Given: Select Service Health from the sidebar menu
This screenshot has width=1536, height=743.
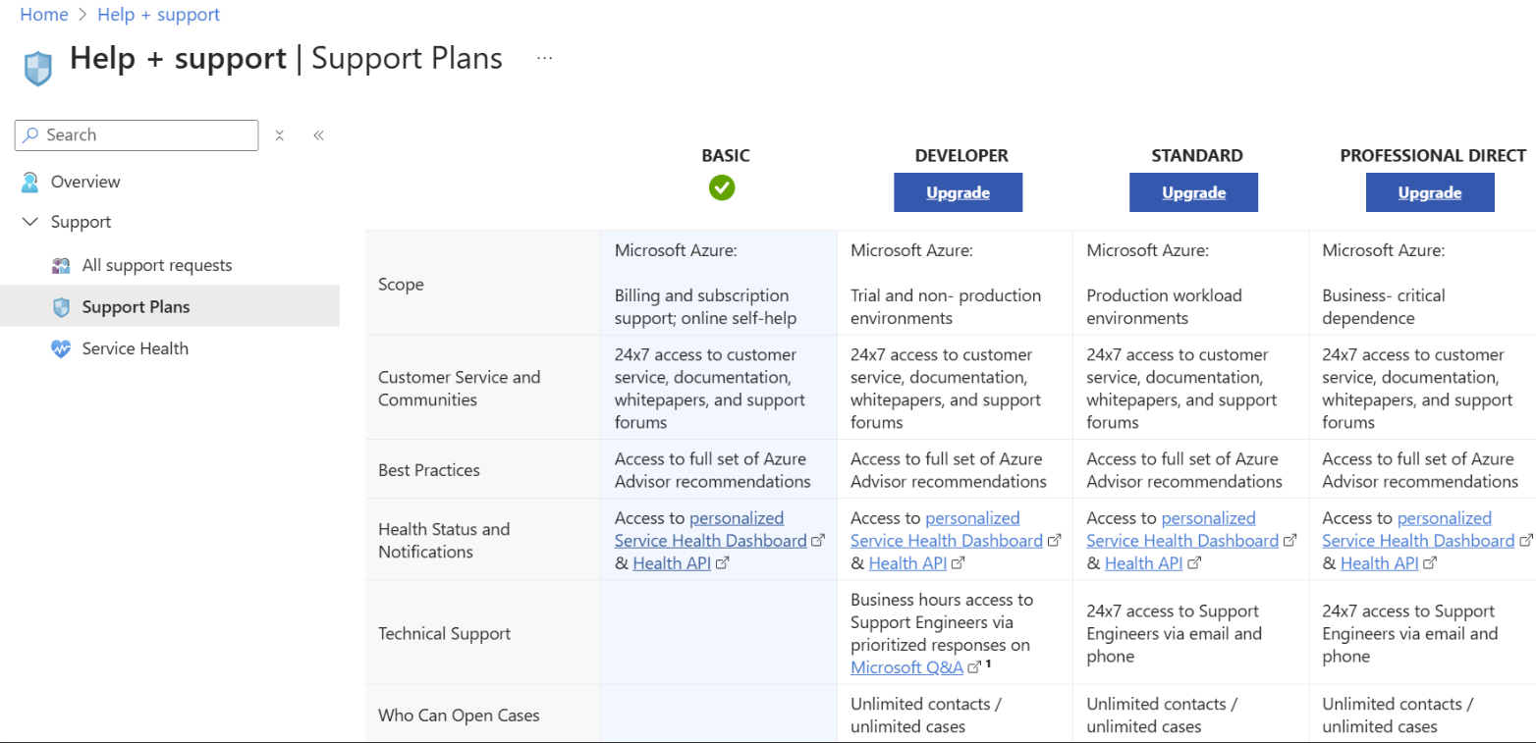Looking at the screenshot, I should point(135,348).
